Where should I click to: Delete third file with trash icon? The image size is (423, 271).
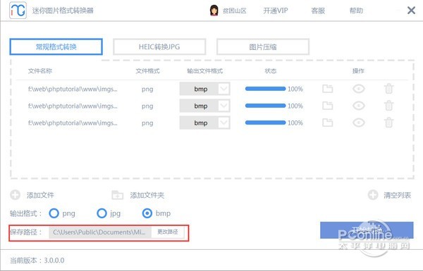tap(388, 122)
